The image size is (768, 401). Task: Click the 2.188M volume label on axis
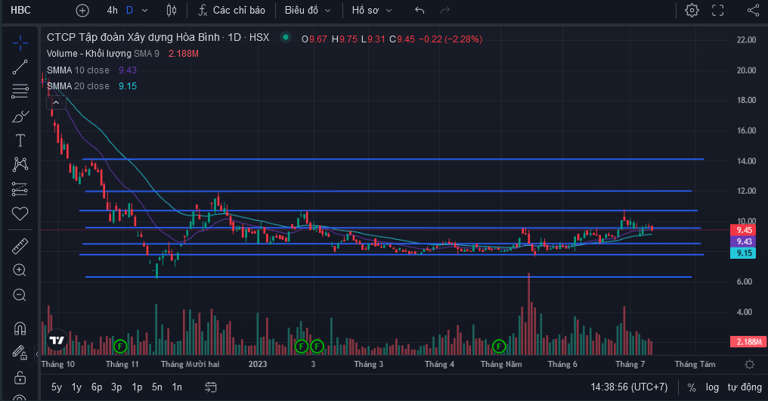748,342
